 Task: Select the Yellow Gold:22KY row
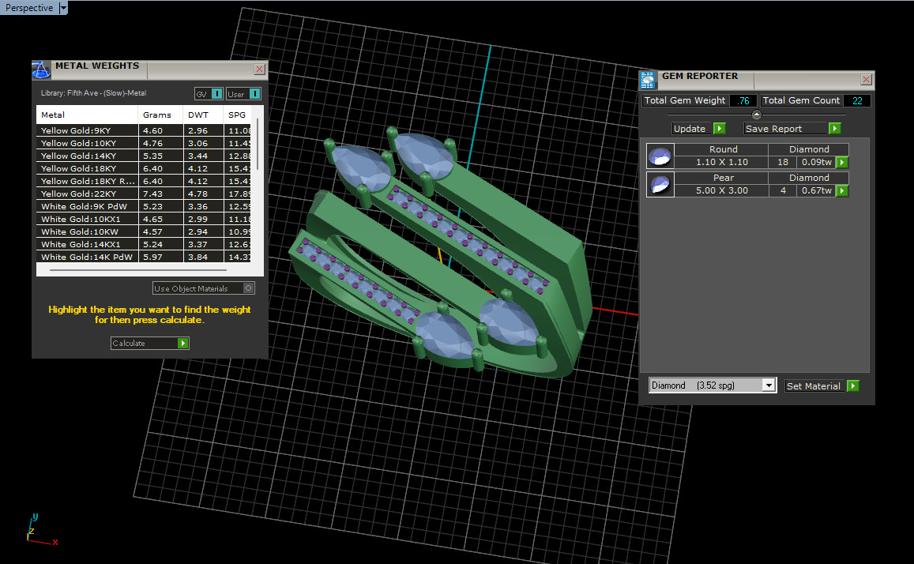[144, 194]
